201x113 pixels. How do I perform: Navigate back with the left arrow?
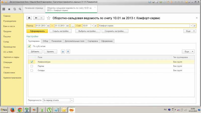click(36, 18)
